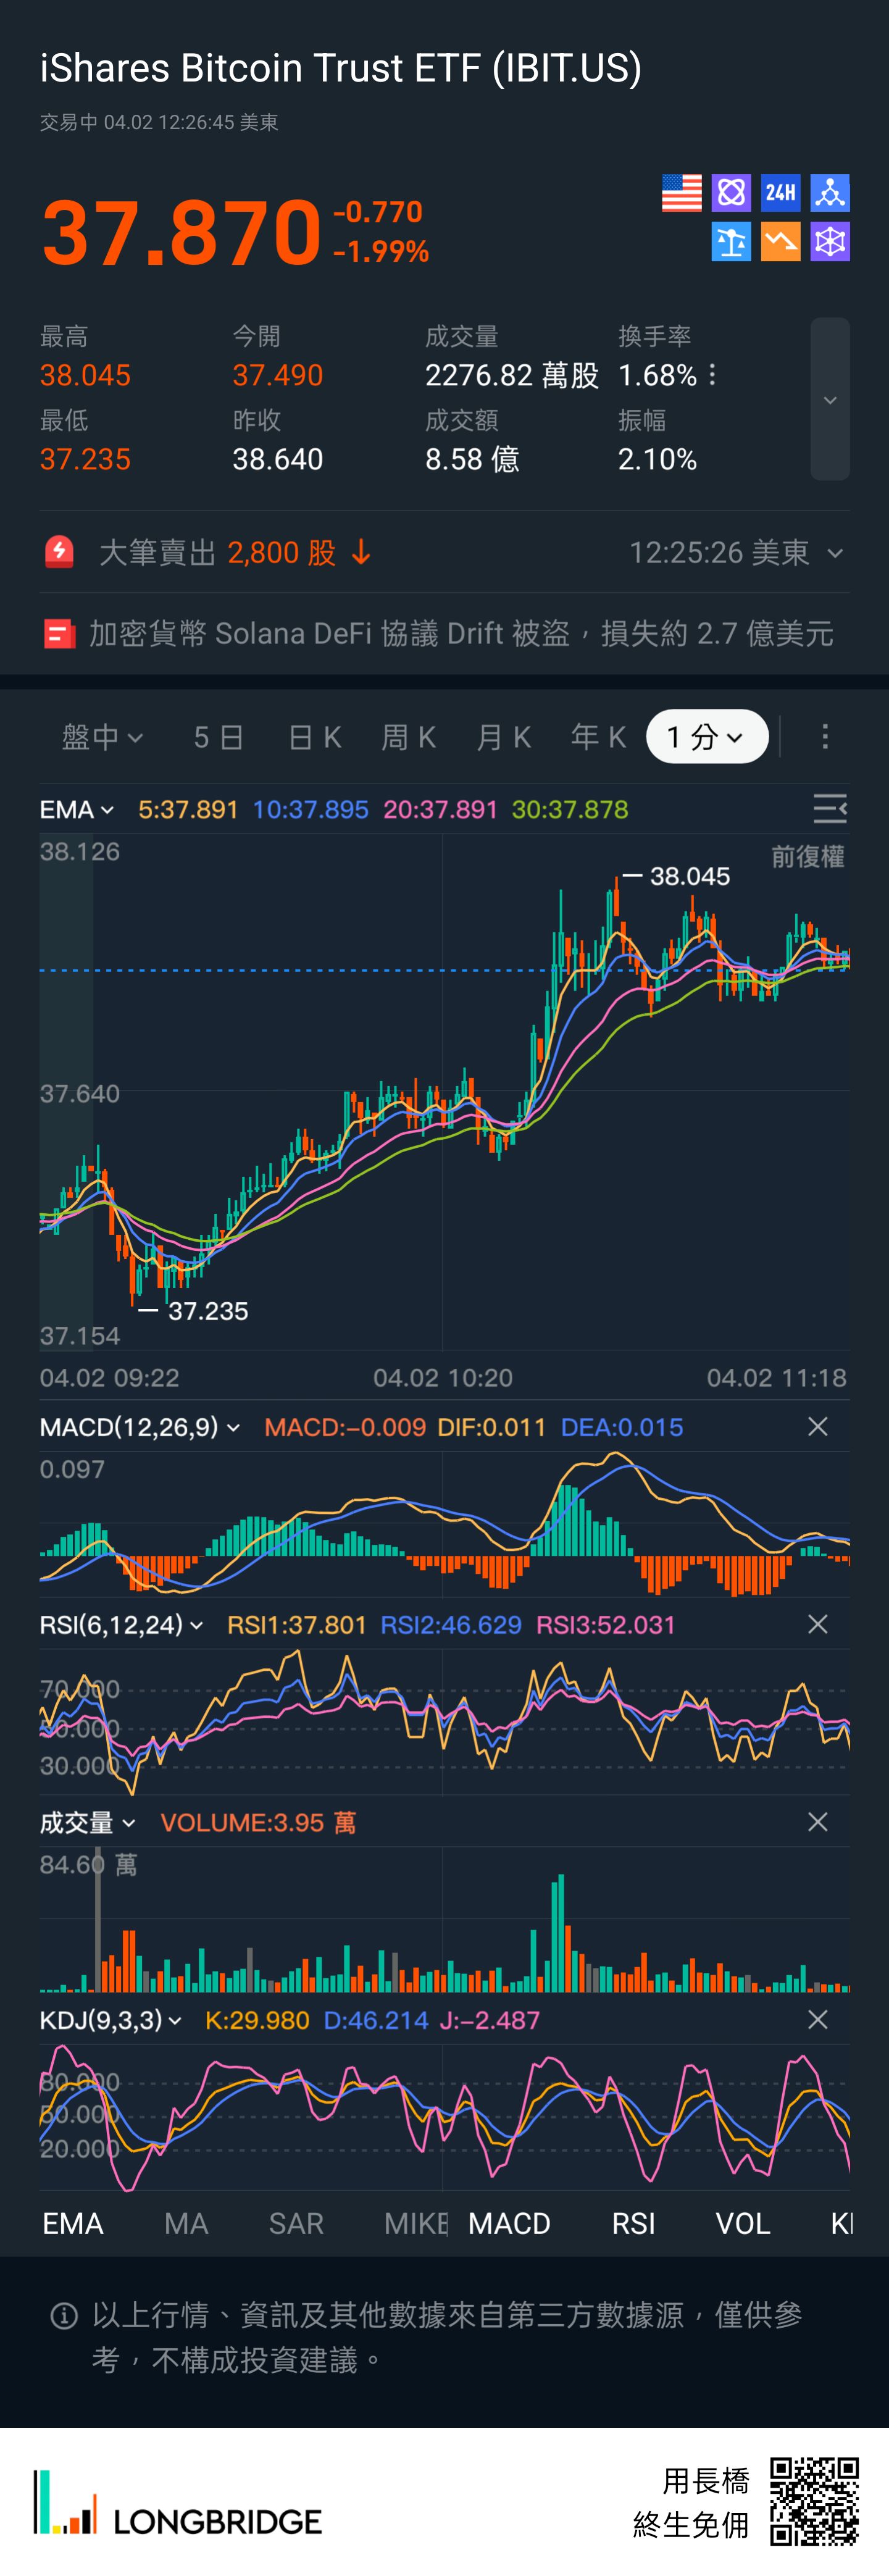Click the collapse indicator list icon beside EMA
Screen dimensions: 889x2576
click(x=829, y=809)
